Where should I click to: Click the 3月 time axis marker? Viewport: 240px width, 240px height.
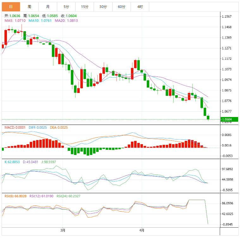[63, 230]
